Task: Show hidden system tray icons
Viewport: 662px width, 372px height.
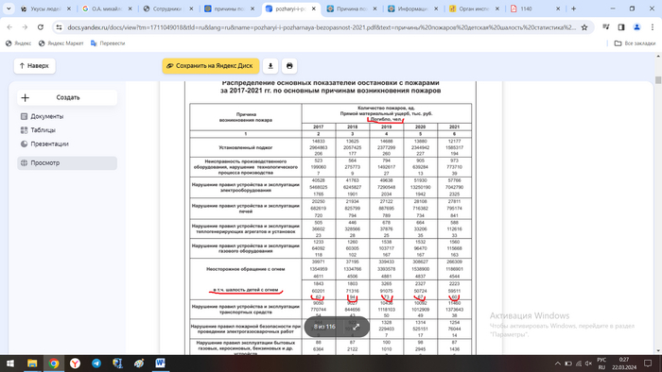Action: coord(557,364)
